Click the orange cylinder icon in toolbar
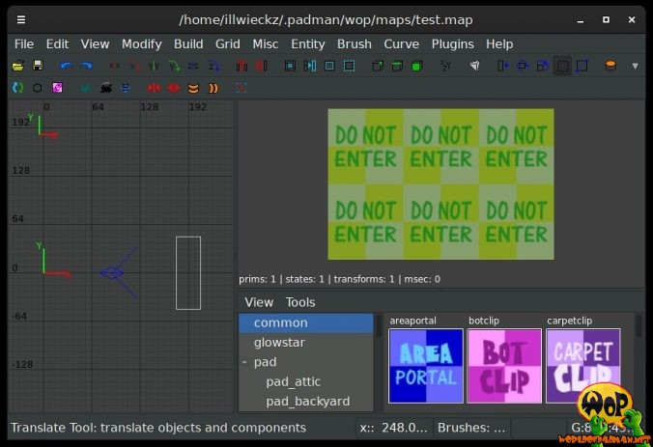653x447 pixels. [610, 66]
